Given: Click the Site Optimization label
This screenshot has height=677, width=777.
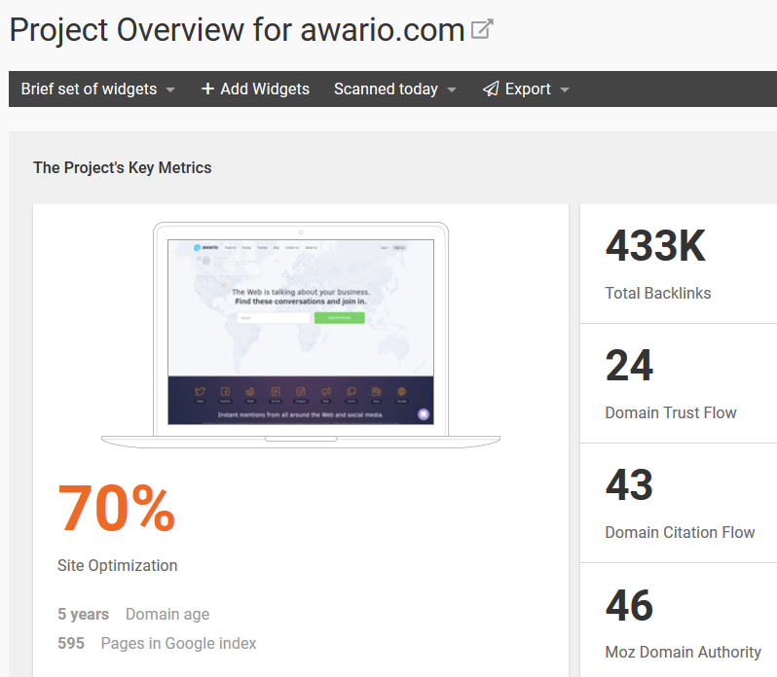Looking at the screenshot, I should 118,565.
